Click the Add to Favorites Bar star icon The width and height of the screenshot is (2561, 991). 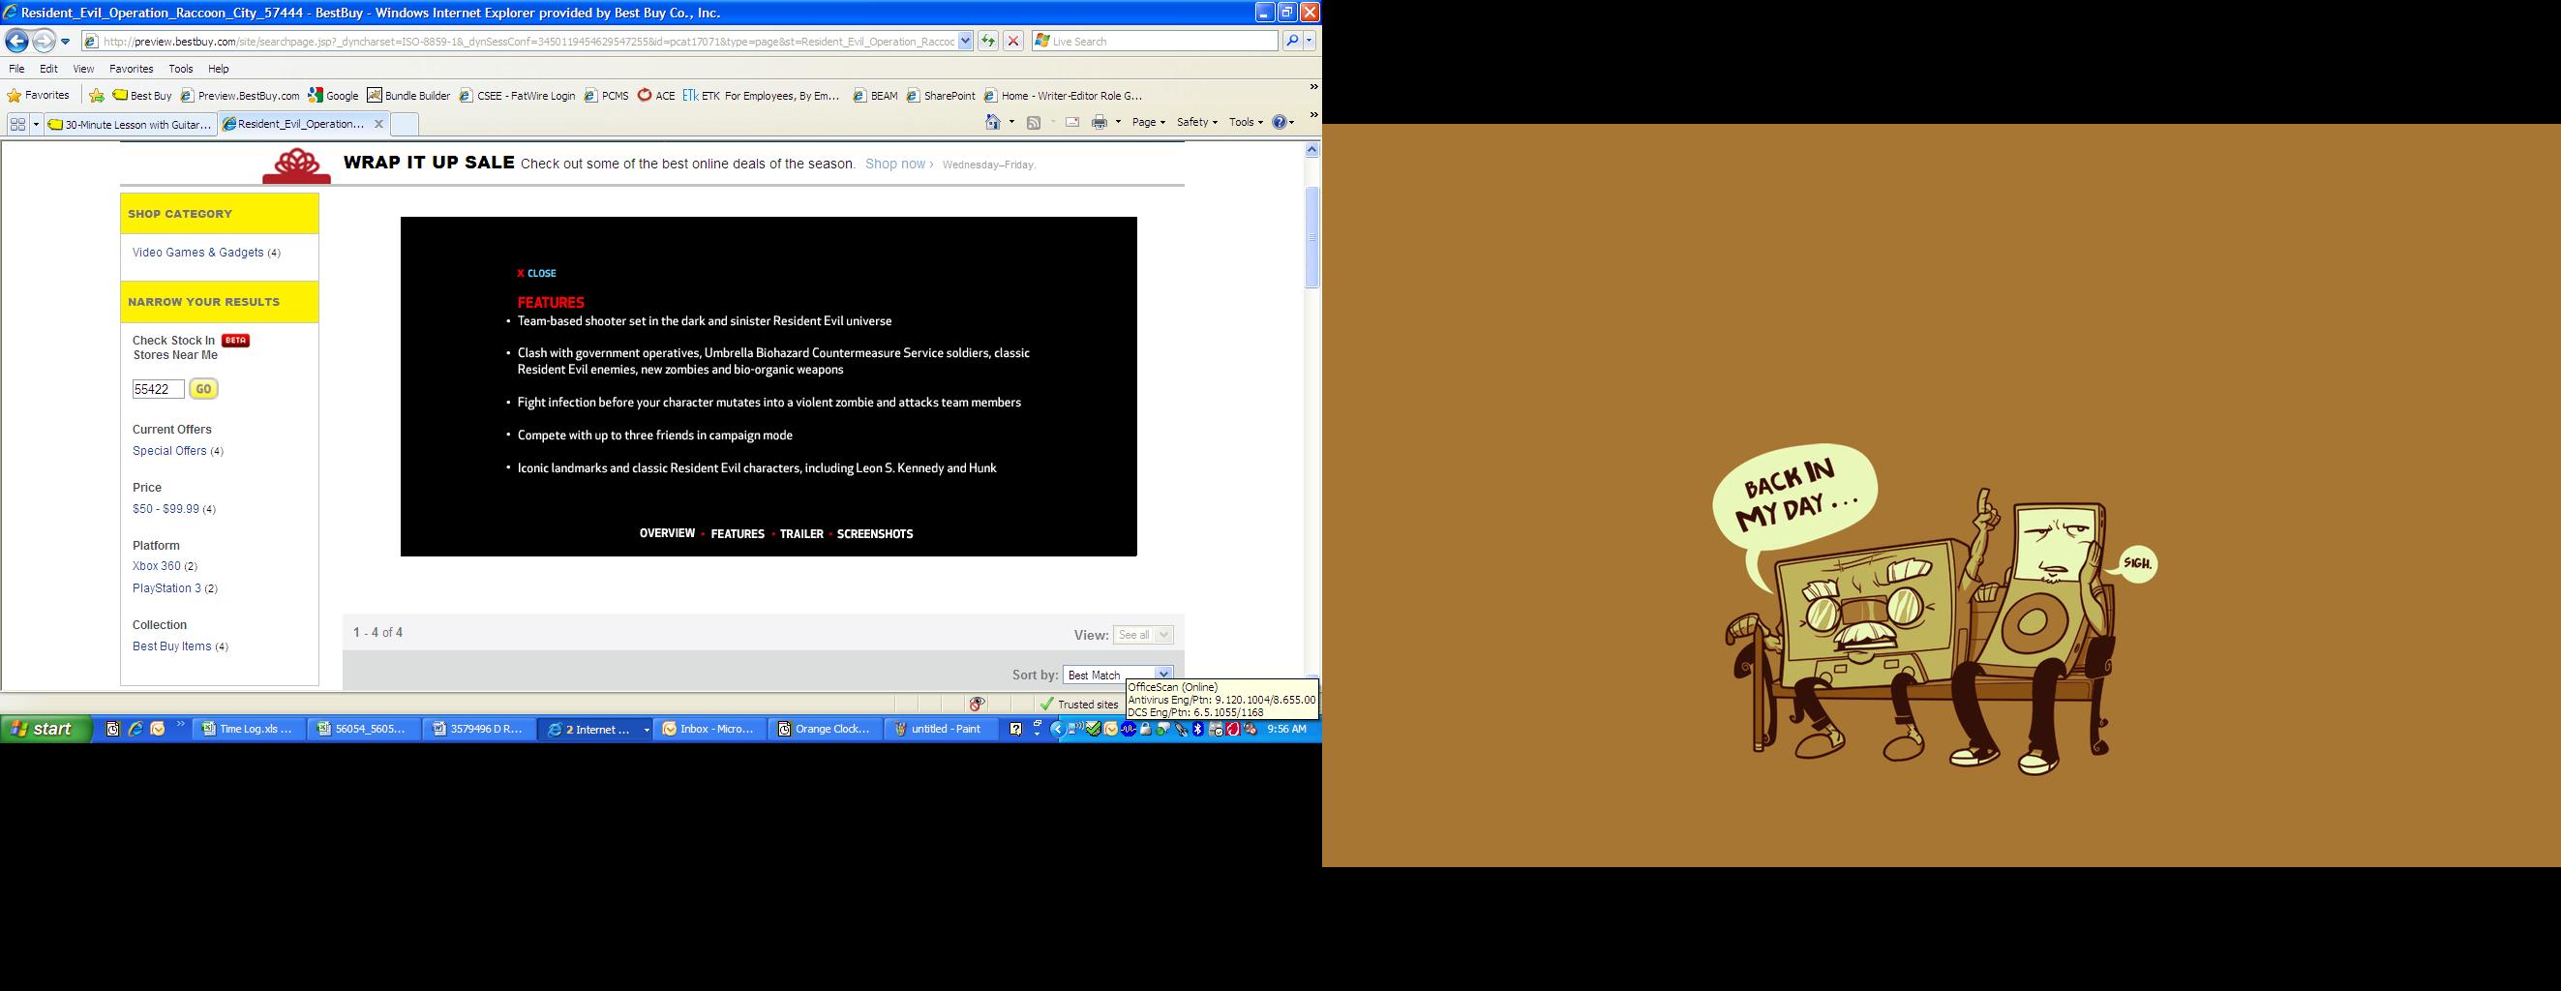tap(97, 96)
